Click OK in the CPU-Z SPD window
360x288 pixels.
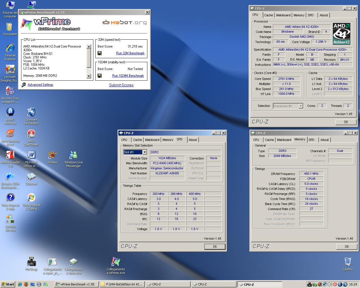pos(215,247)
